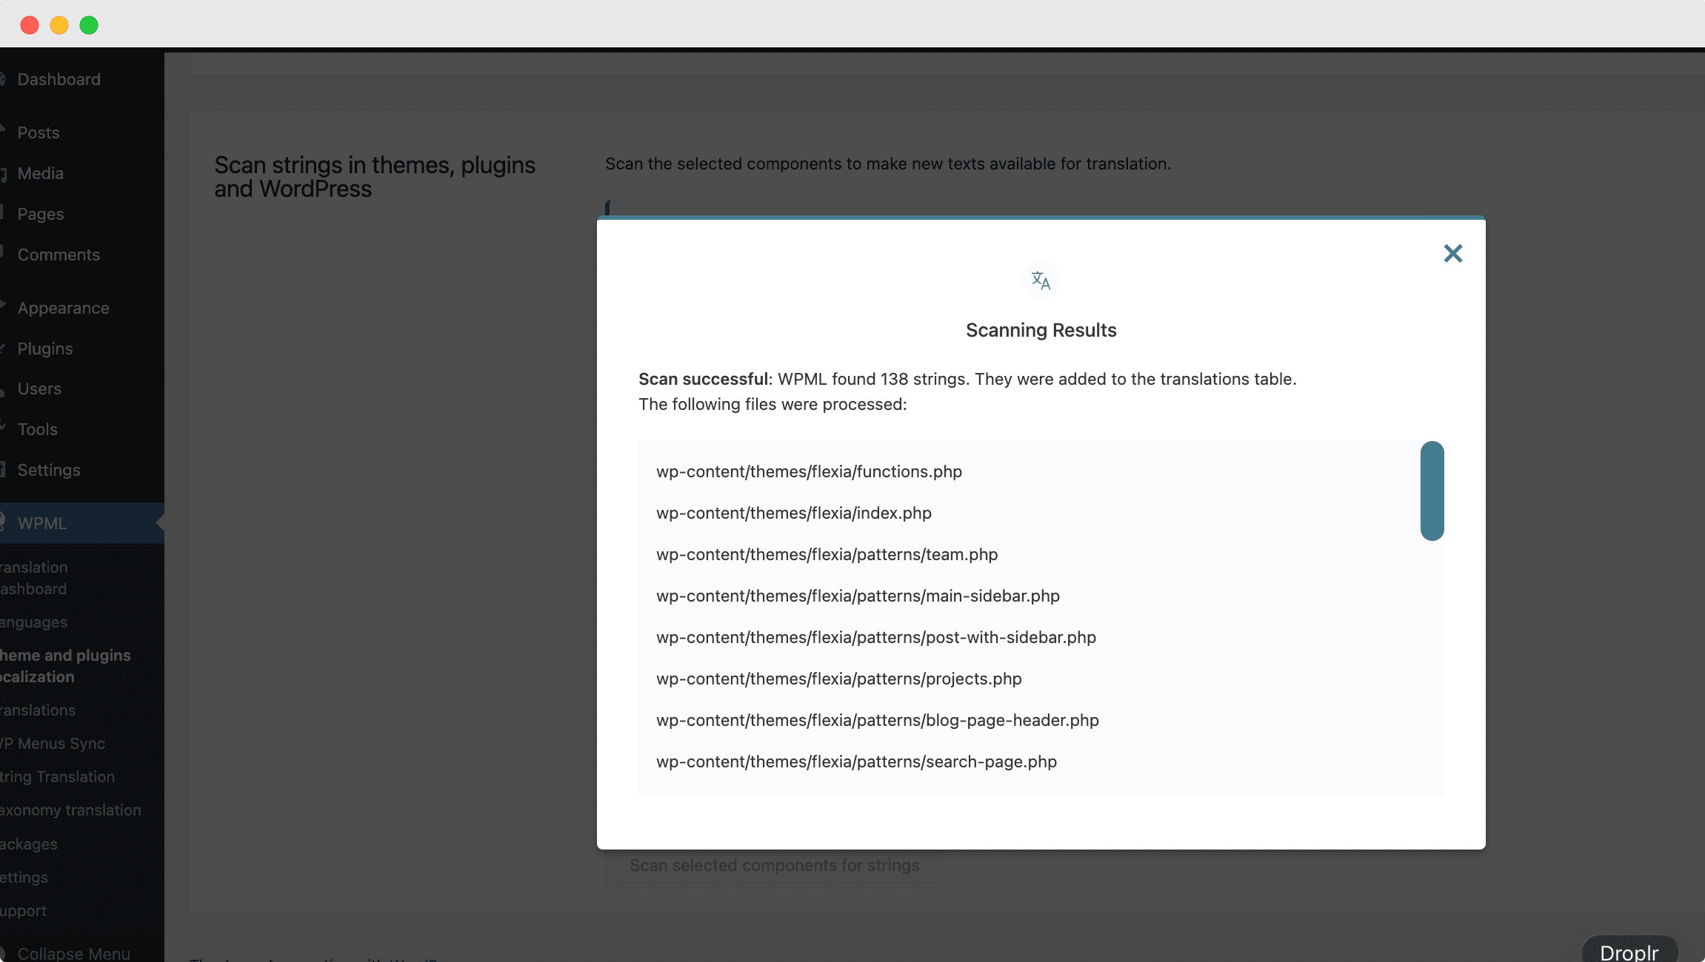Click the scrollbar in the processed files list
Screen dimensions: 1705x962
[x=1431, y=492]
